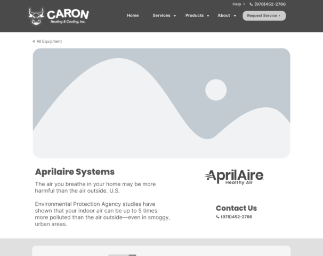Call the header phone number (978)452-2766
This screenshot has width=323, height=256.
(x=270, y=4)
